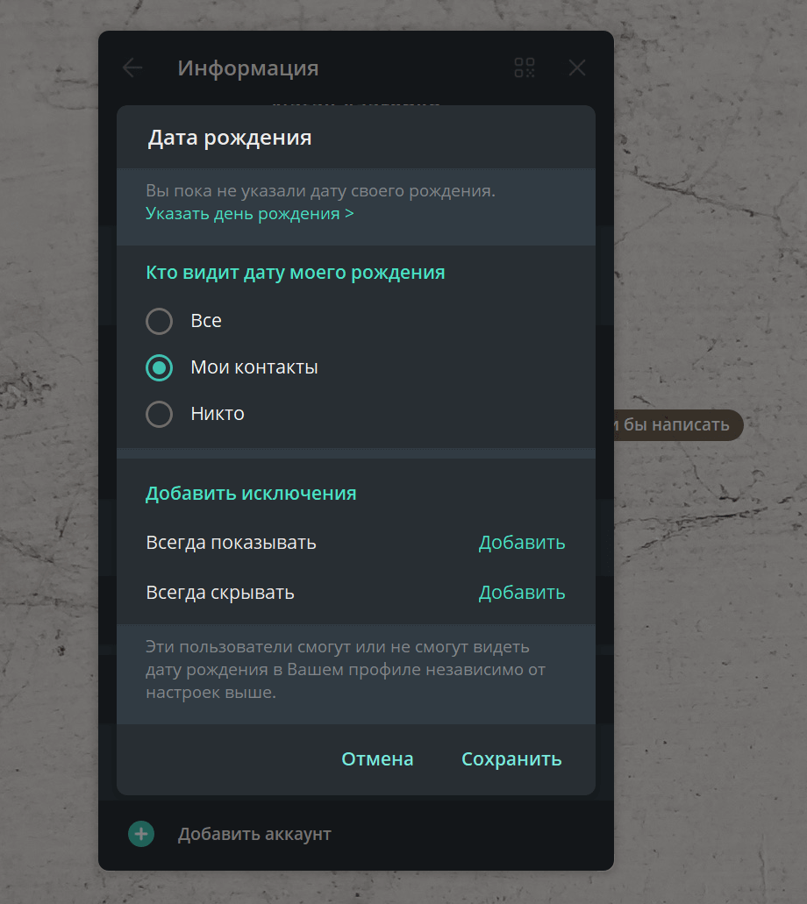Click the Добавить исключения section heading
This screenshot has width=807, height=904.
pos(251,494)
